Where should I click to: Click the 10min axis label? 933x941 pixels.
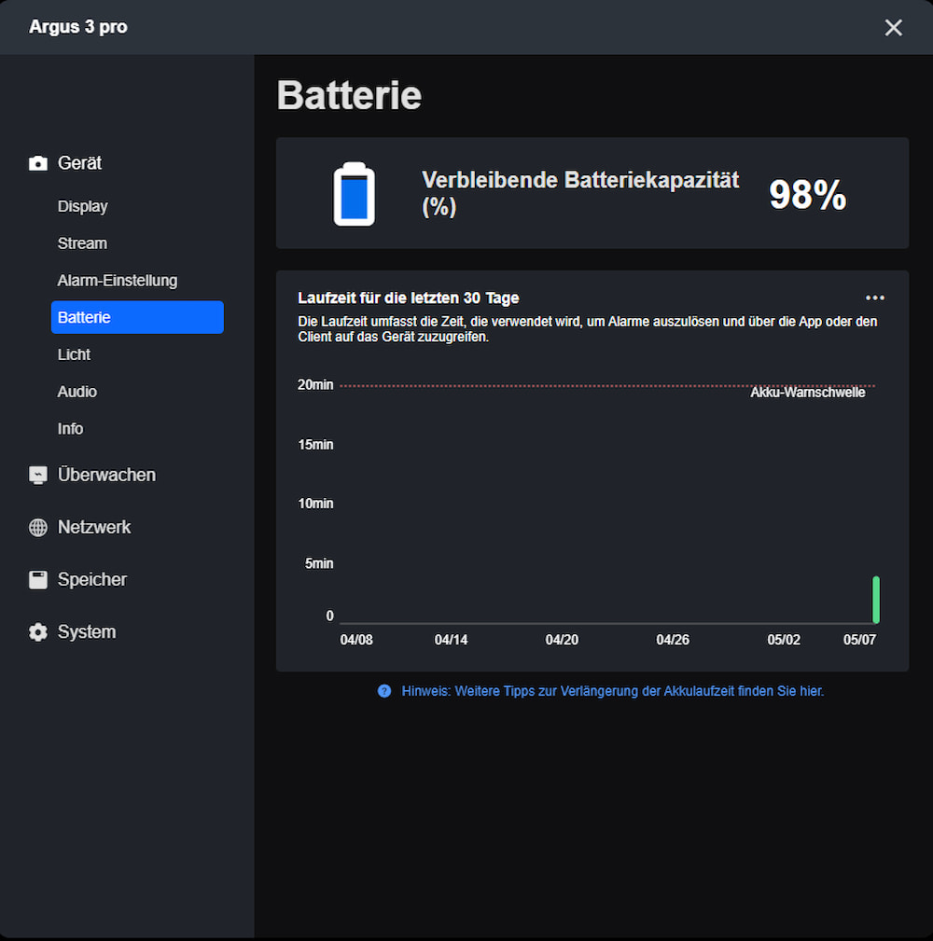(315, 504)
